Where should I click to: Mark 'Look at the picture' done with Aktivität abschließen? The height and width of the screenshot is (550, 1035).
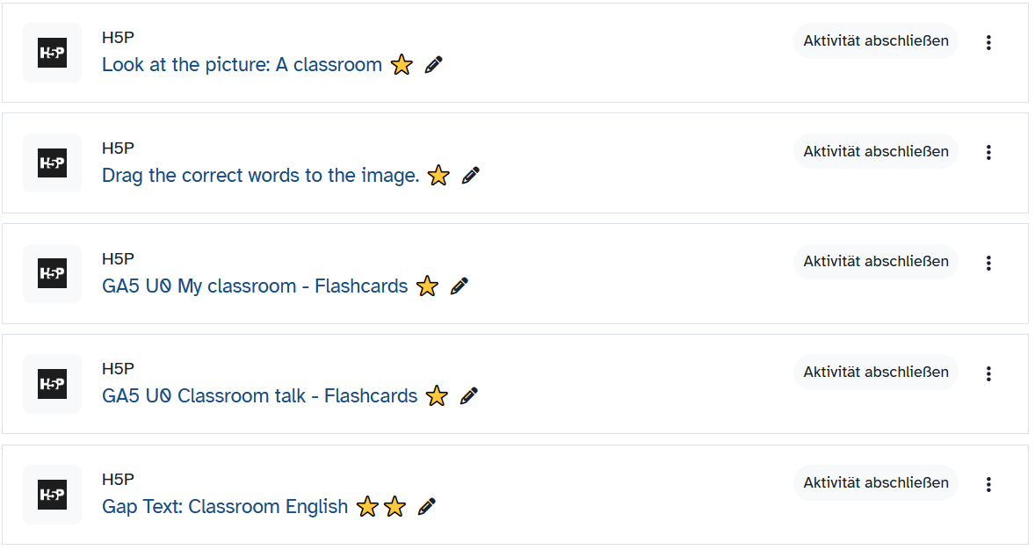pos(876,41)
